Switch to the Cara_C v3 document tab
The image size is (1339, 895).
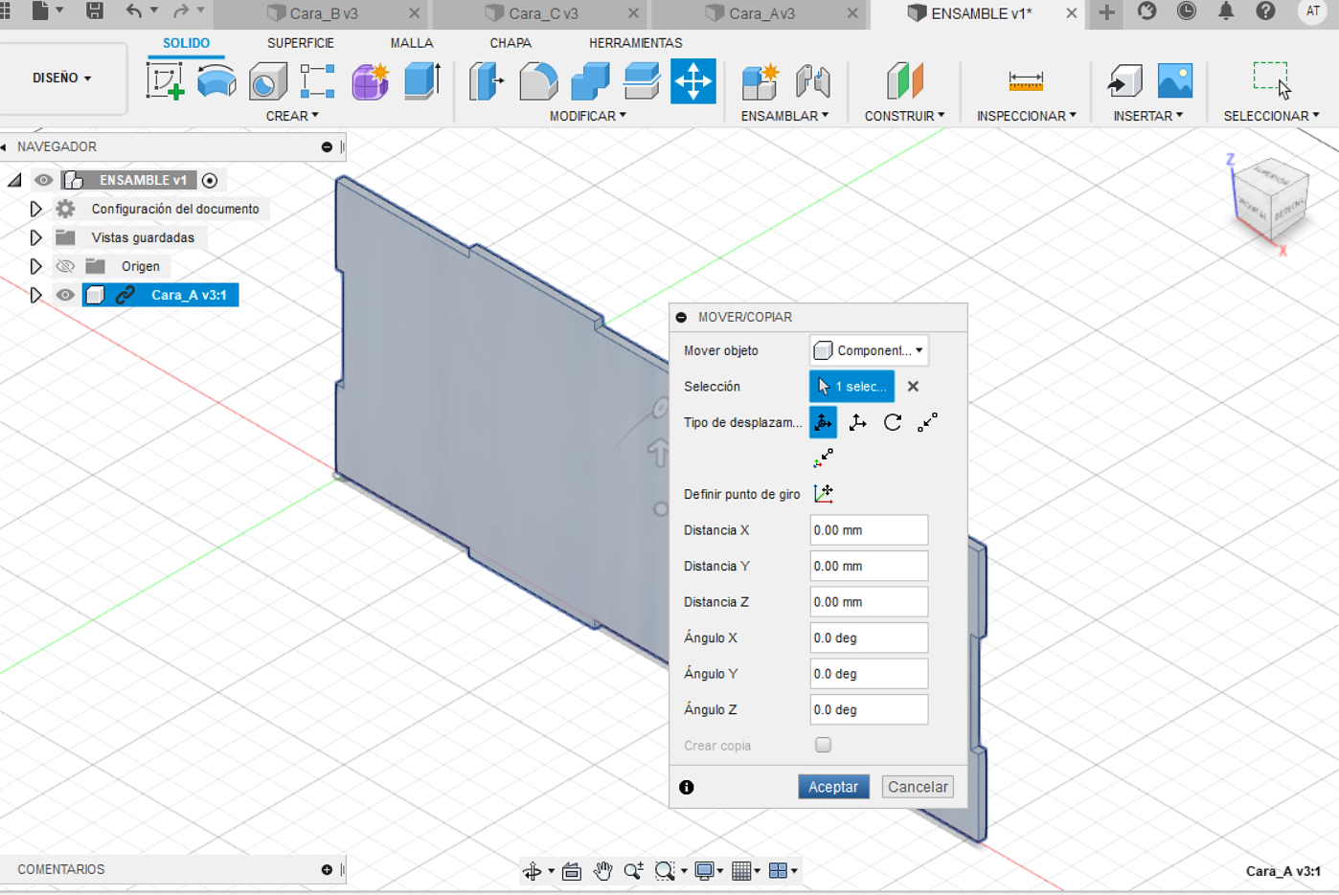pos(543,13)
